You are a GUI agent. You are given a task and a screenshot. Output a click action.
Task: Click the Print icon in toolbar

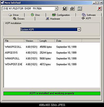point(72,8)
